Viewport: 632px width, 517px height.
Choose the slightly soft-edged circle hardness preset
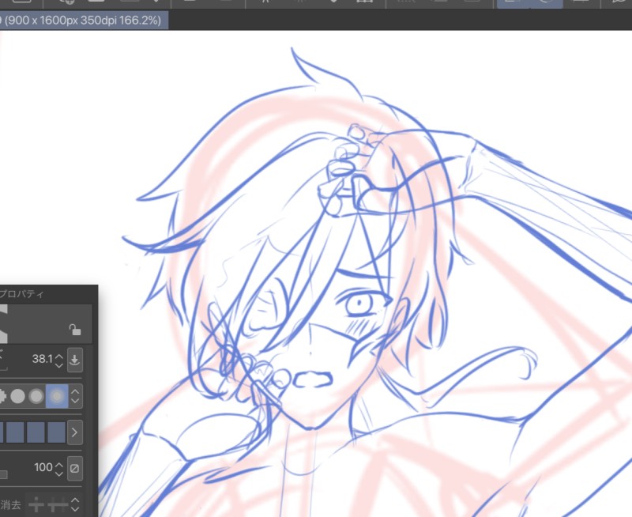(x=36, y=396)
